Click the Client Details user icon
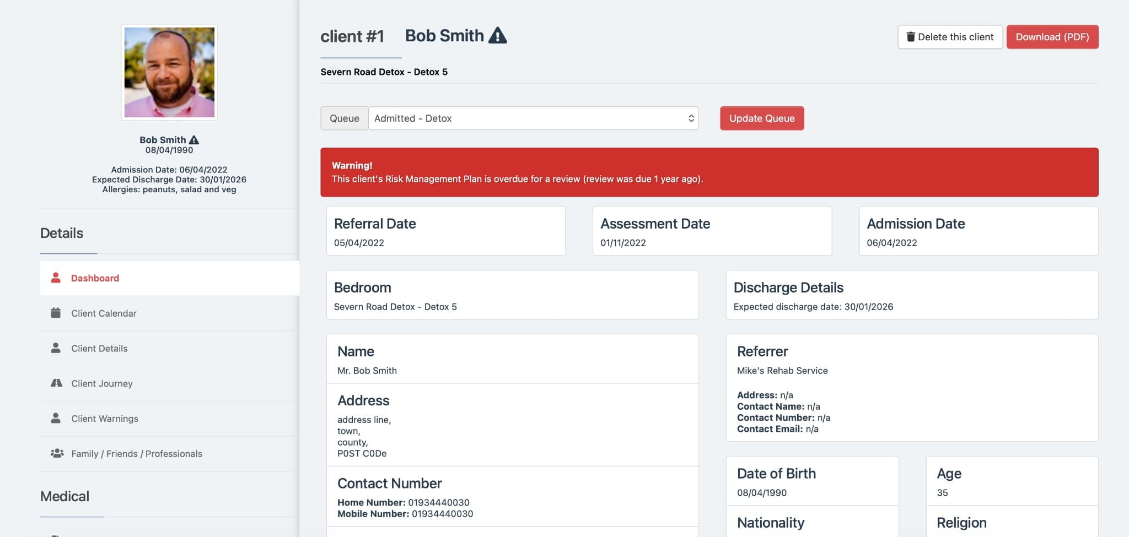1129x537 pixels. [56, 348]
